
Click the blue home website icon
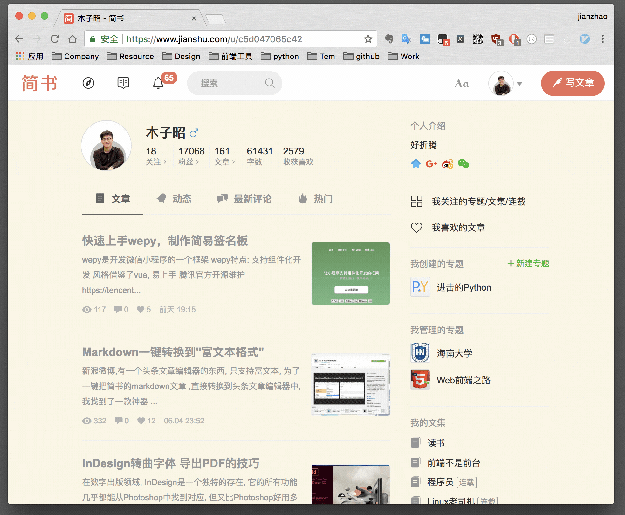point(416,164)
